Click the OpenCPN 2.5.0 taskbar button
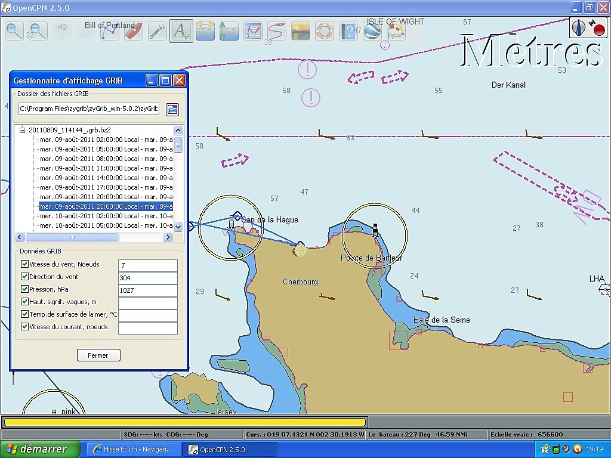The height and width of the screenshot is (458, 611). 231,449
